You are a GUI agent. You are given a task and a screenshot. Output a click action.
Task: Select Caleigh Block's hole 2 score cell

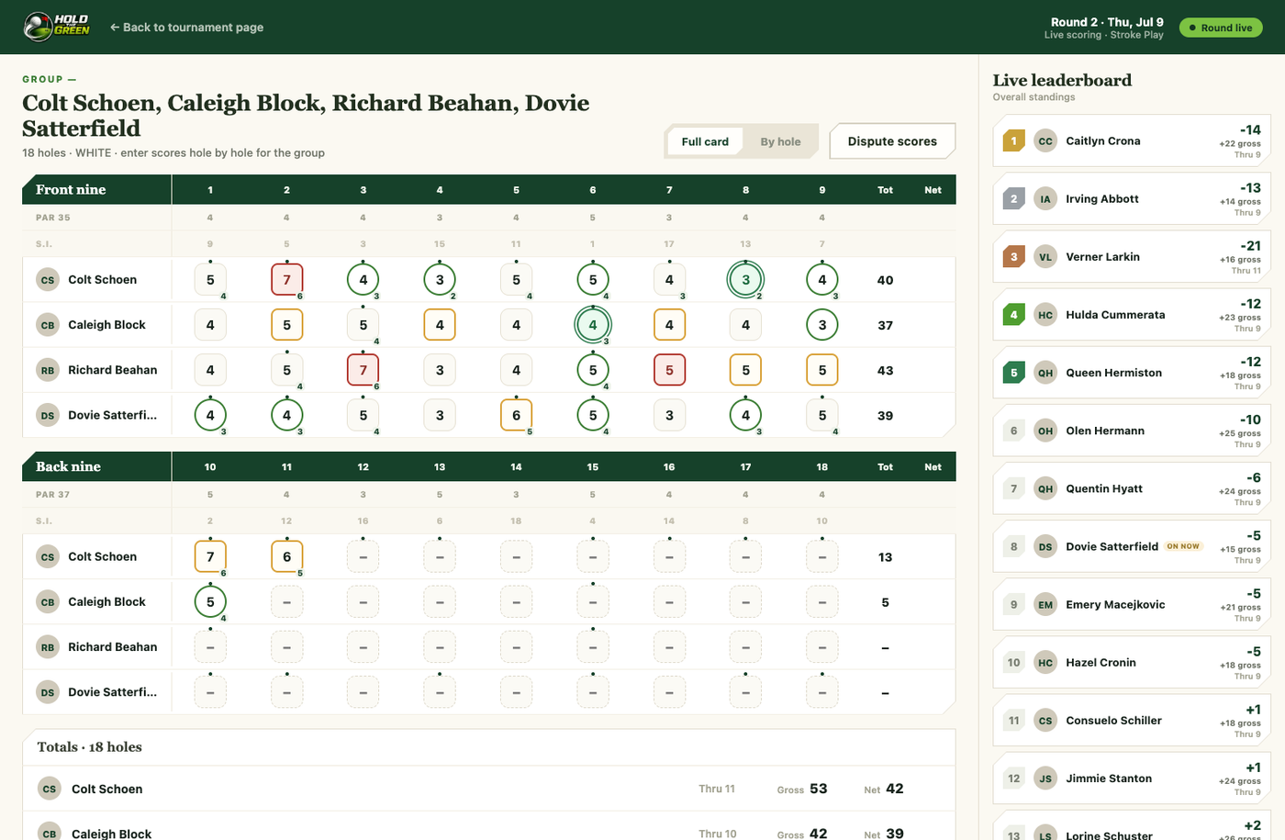(286, 325)
